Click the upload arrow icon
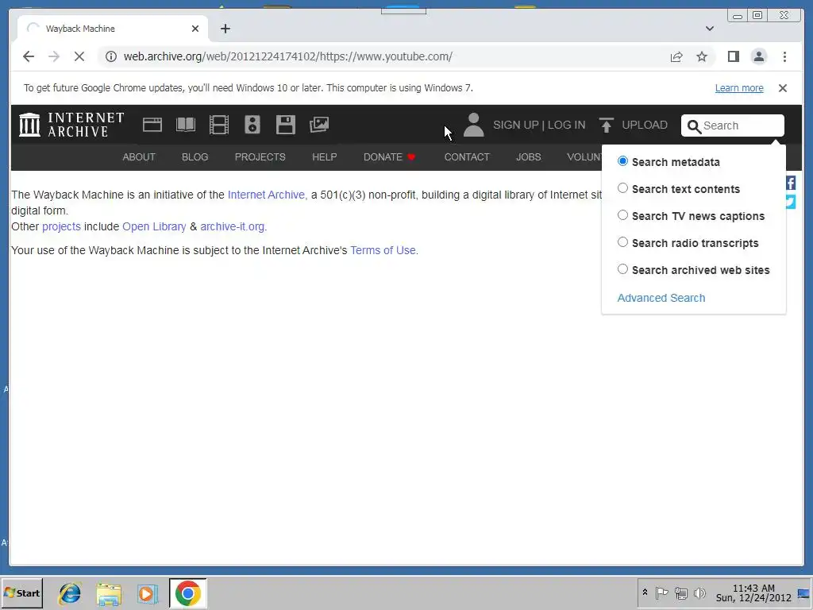The width and height of the screenshot is (813, 610). point(606,125)
